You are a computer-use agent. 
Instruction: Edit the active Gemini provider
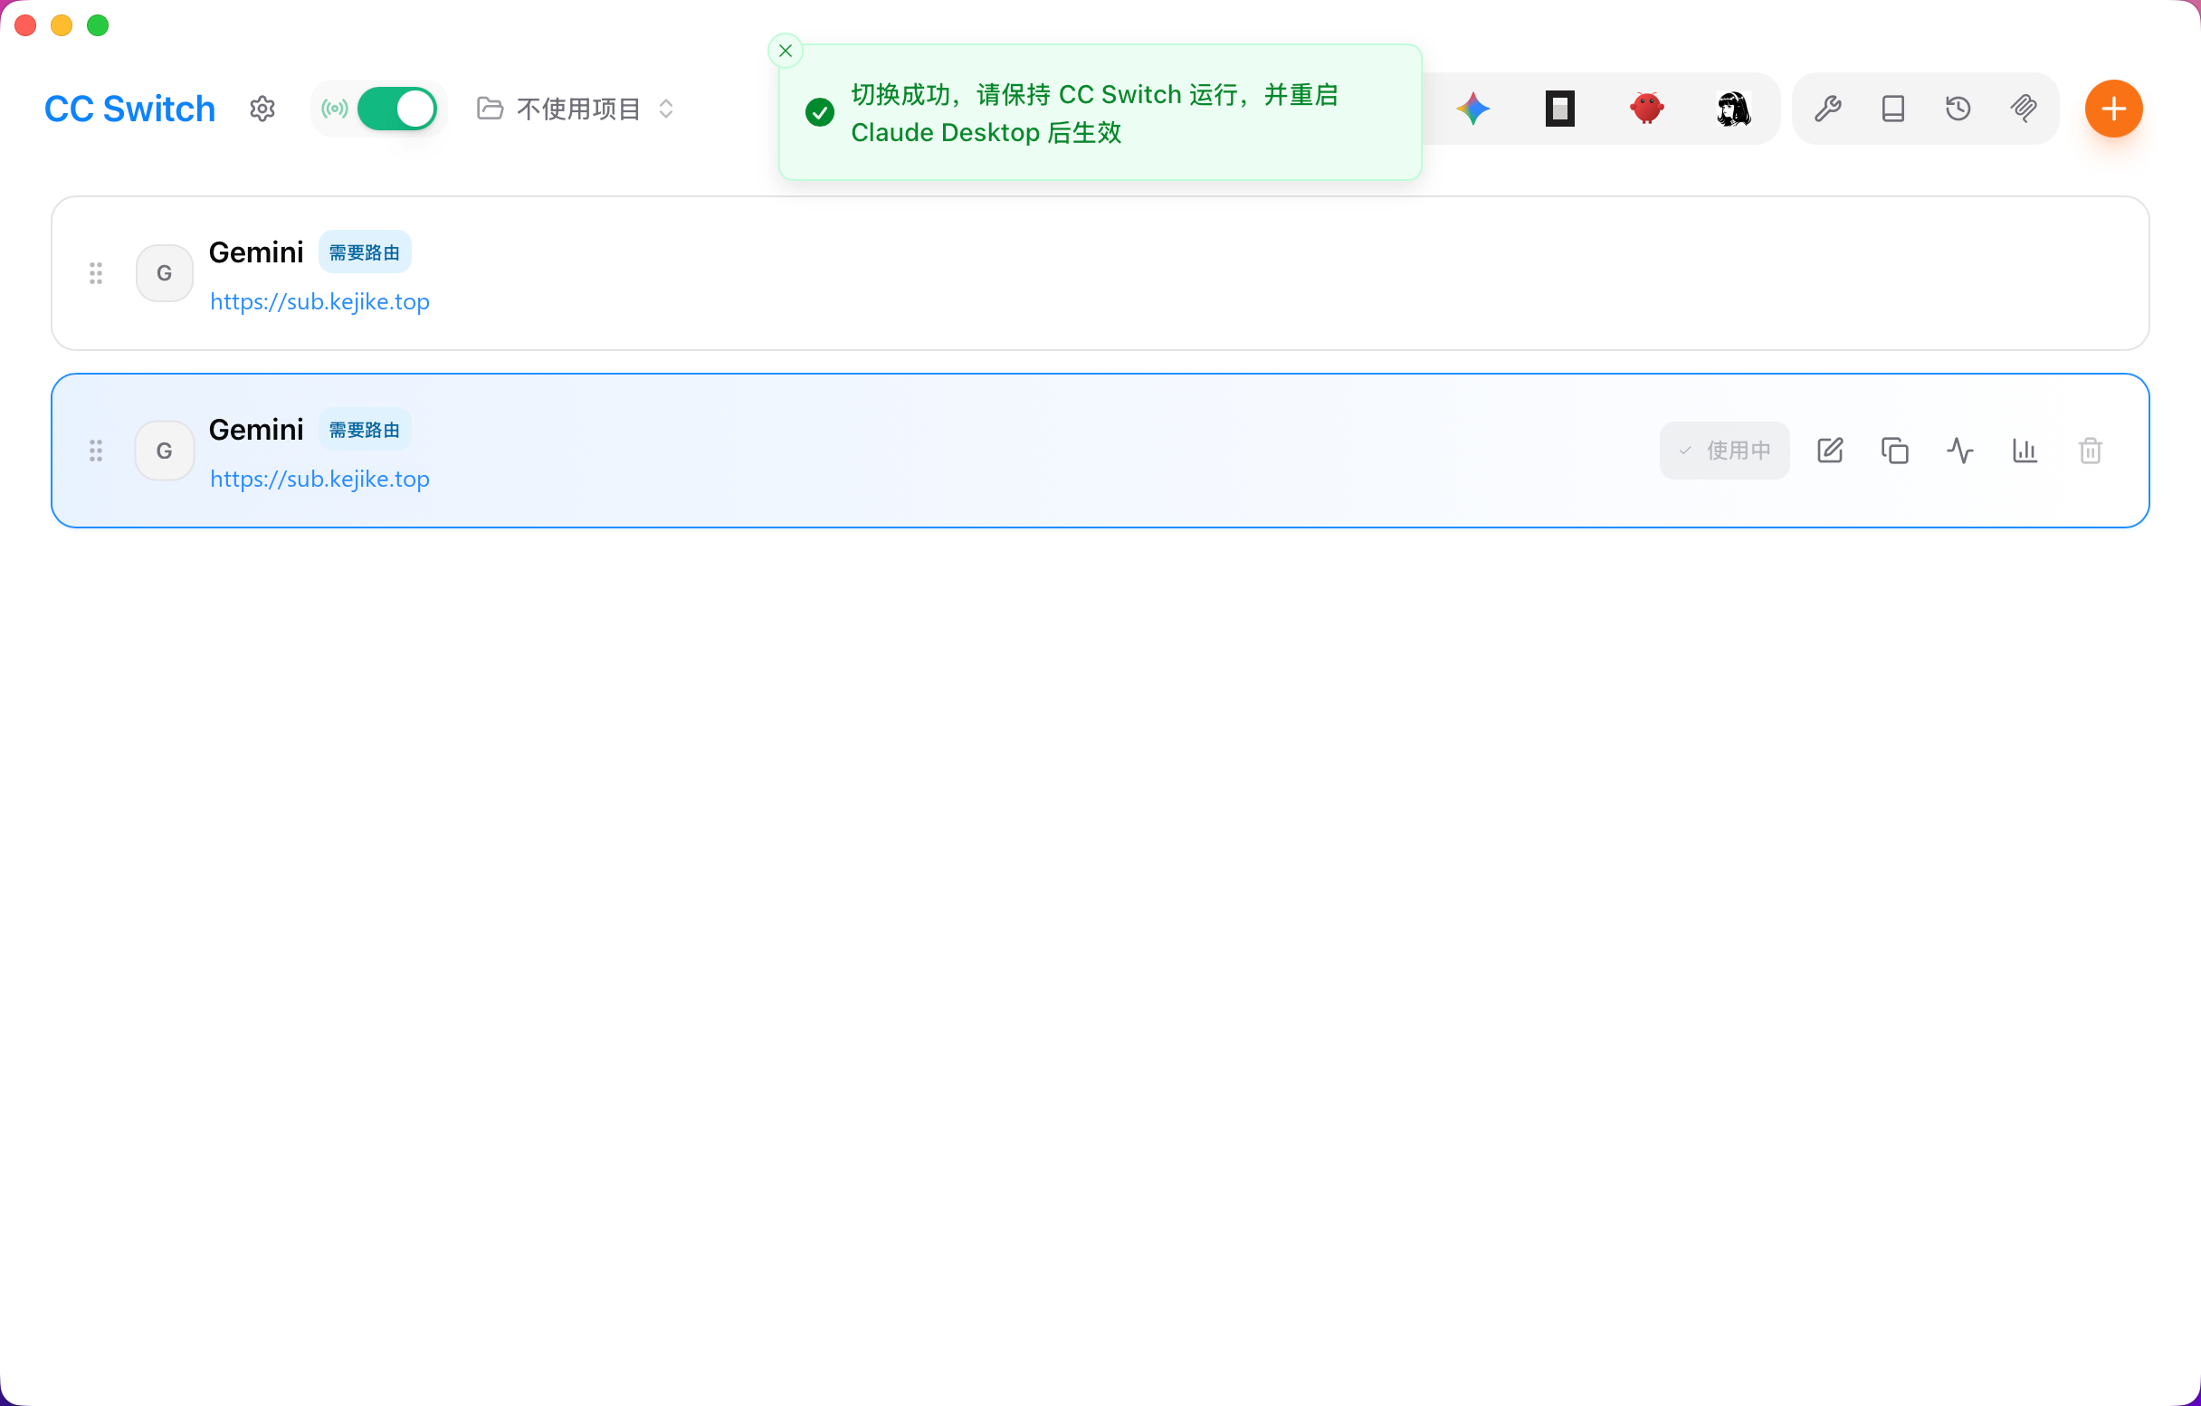tap(1830, 451)
